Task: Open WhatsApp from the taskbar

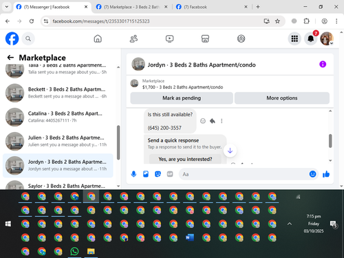Action: (x=74, y=251)
